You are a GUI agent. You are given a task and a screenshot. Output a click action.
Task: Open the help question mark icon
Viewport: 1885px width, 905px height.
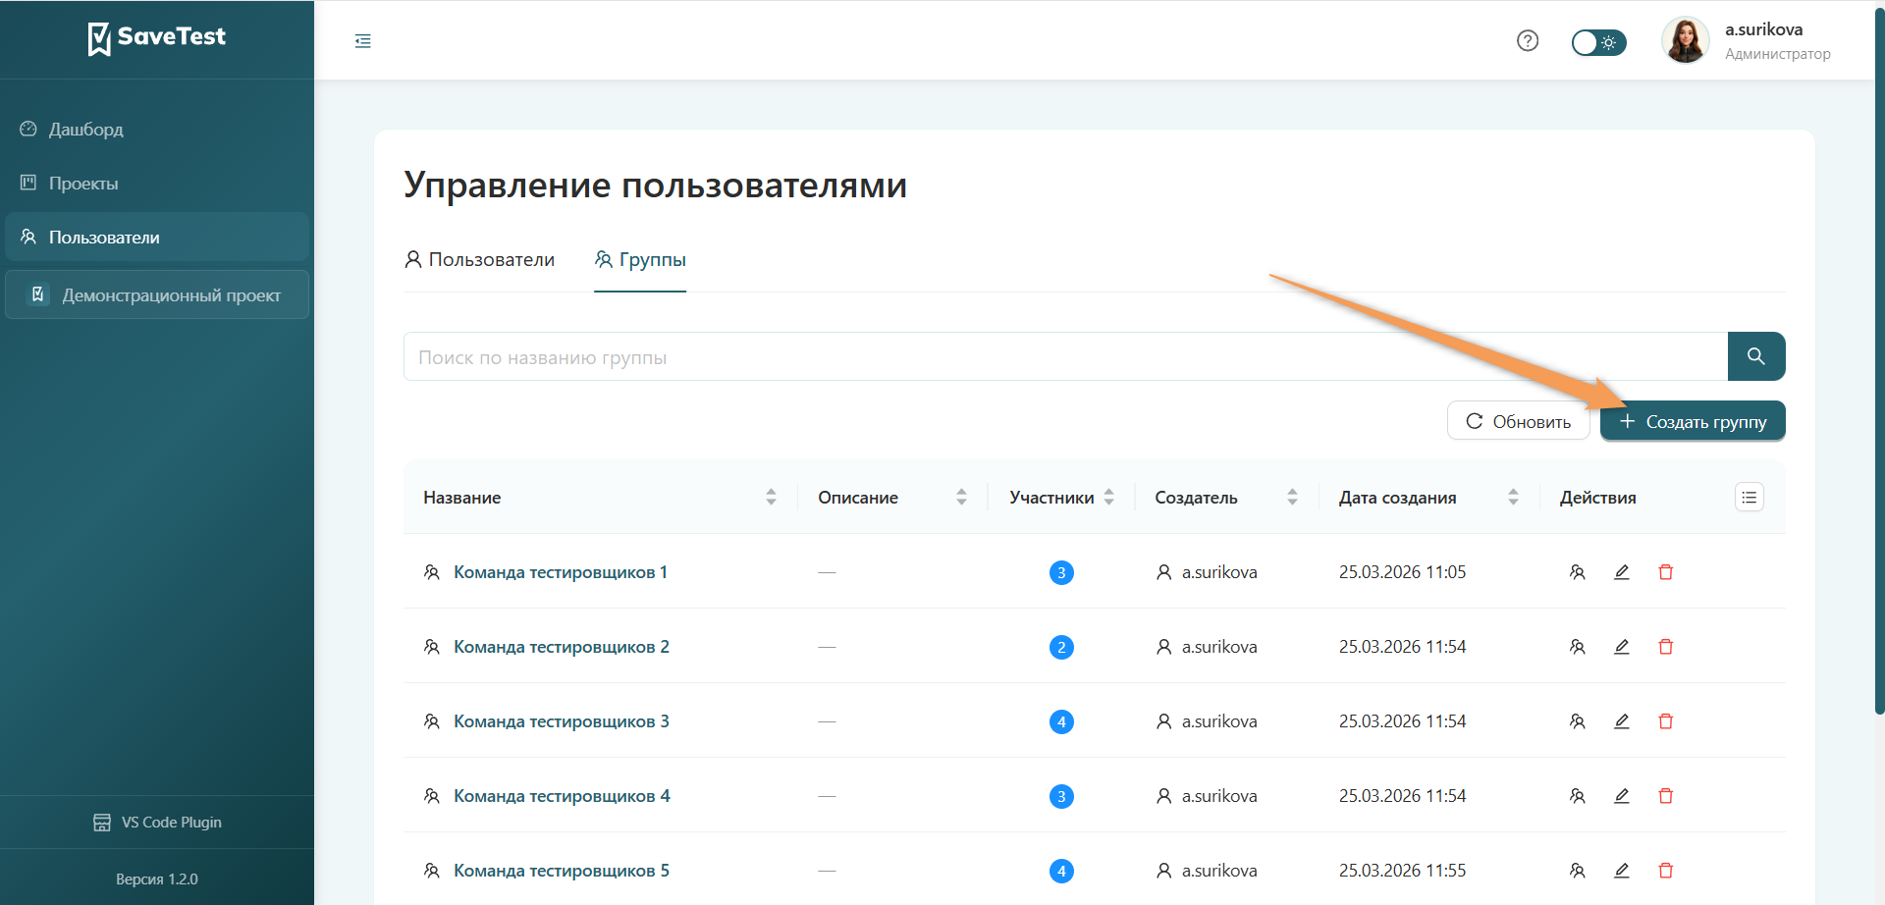tap(1528, 40)
